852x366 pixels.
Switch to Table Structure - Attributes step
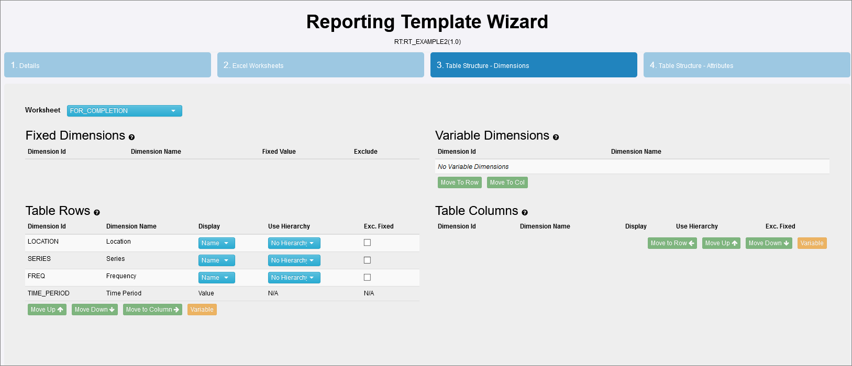[746, 65]
